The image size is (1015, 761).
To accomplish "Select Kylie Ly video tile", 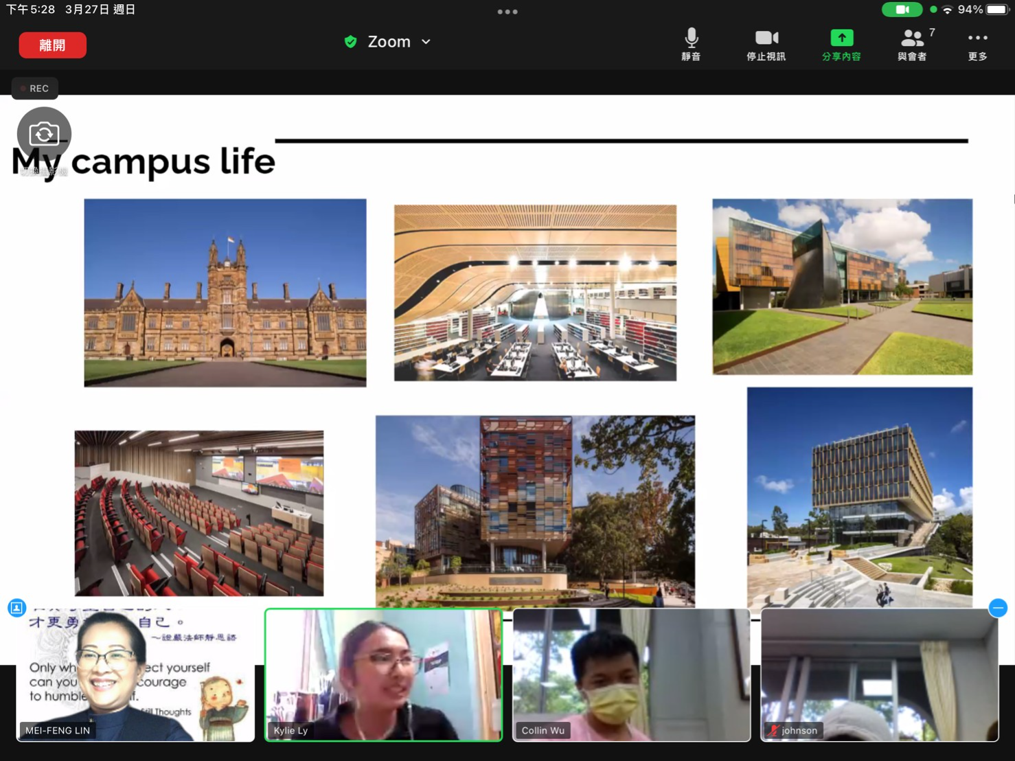I will (x=384, y=675).
